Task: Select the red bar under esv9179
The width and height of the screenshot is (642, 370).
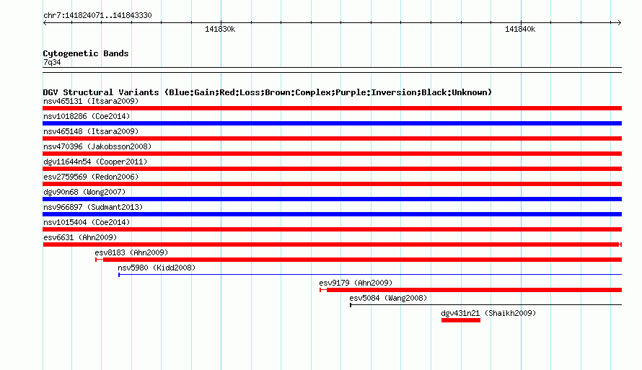Action: (x=471, y=290)
